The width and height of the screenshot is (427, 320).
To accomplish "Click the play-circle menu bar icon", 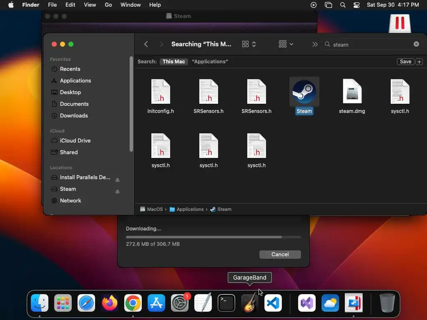I will 314,5.
